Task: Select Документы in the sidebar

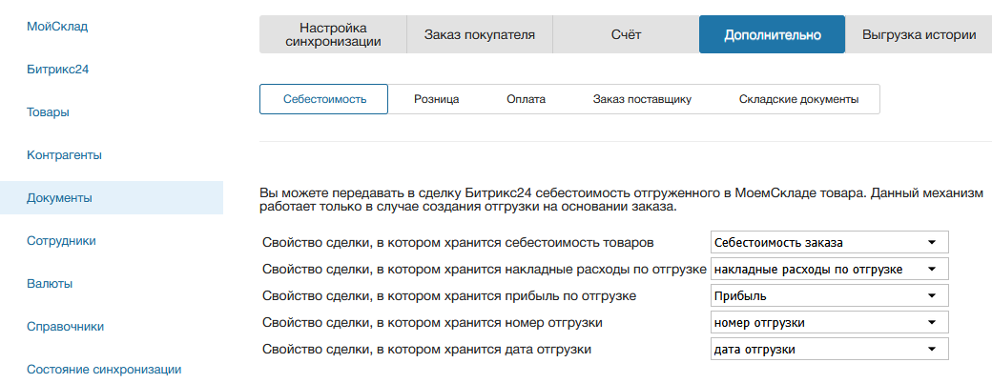Action: tap(59, 198)
